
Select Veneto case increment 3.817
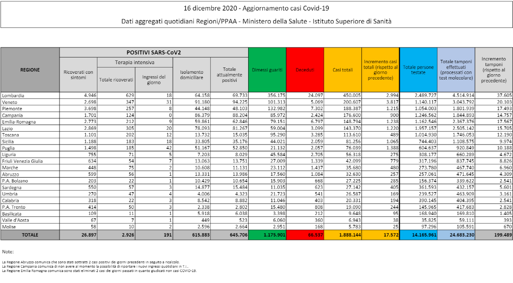pos(380,102)
